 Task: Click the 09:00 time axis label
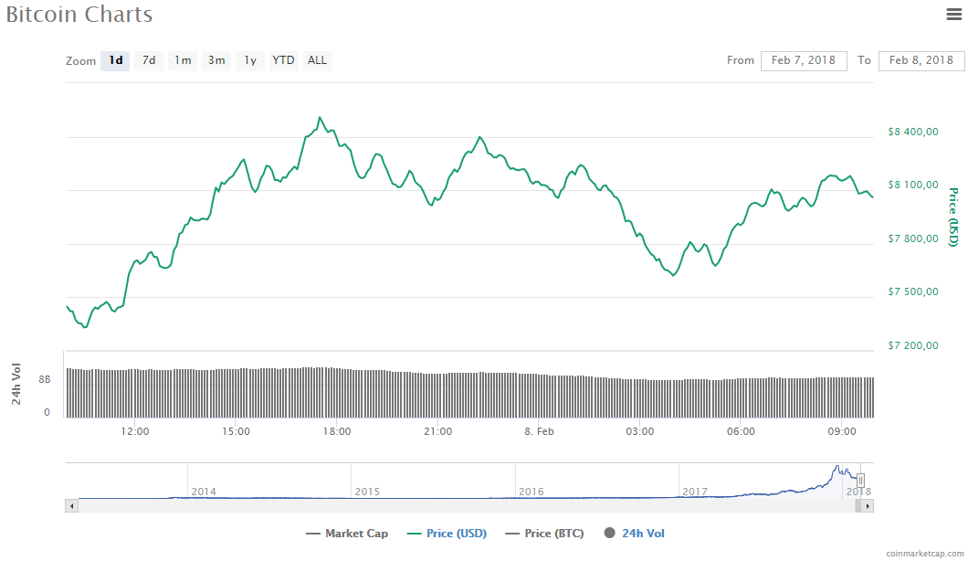click(842, 431)
